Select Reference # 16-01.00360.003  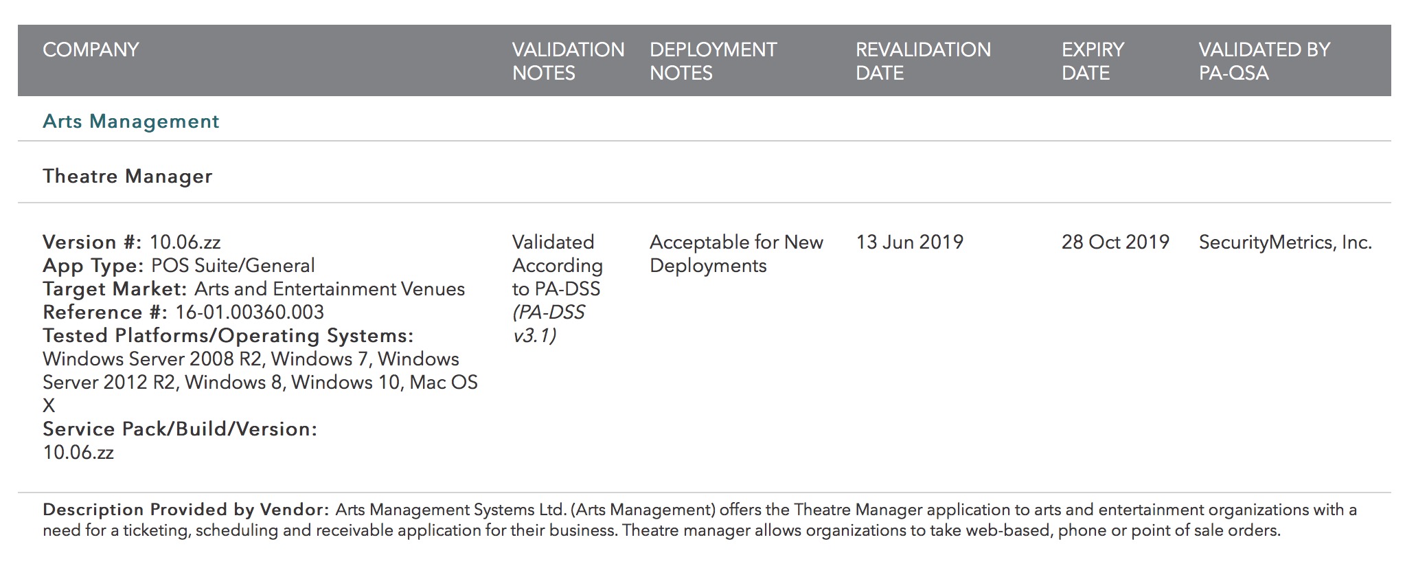pos(183,313)
